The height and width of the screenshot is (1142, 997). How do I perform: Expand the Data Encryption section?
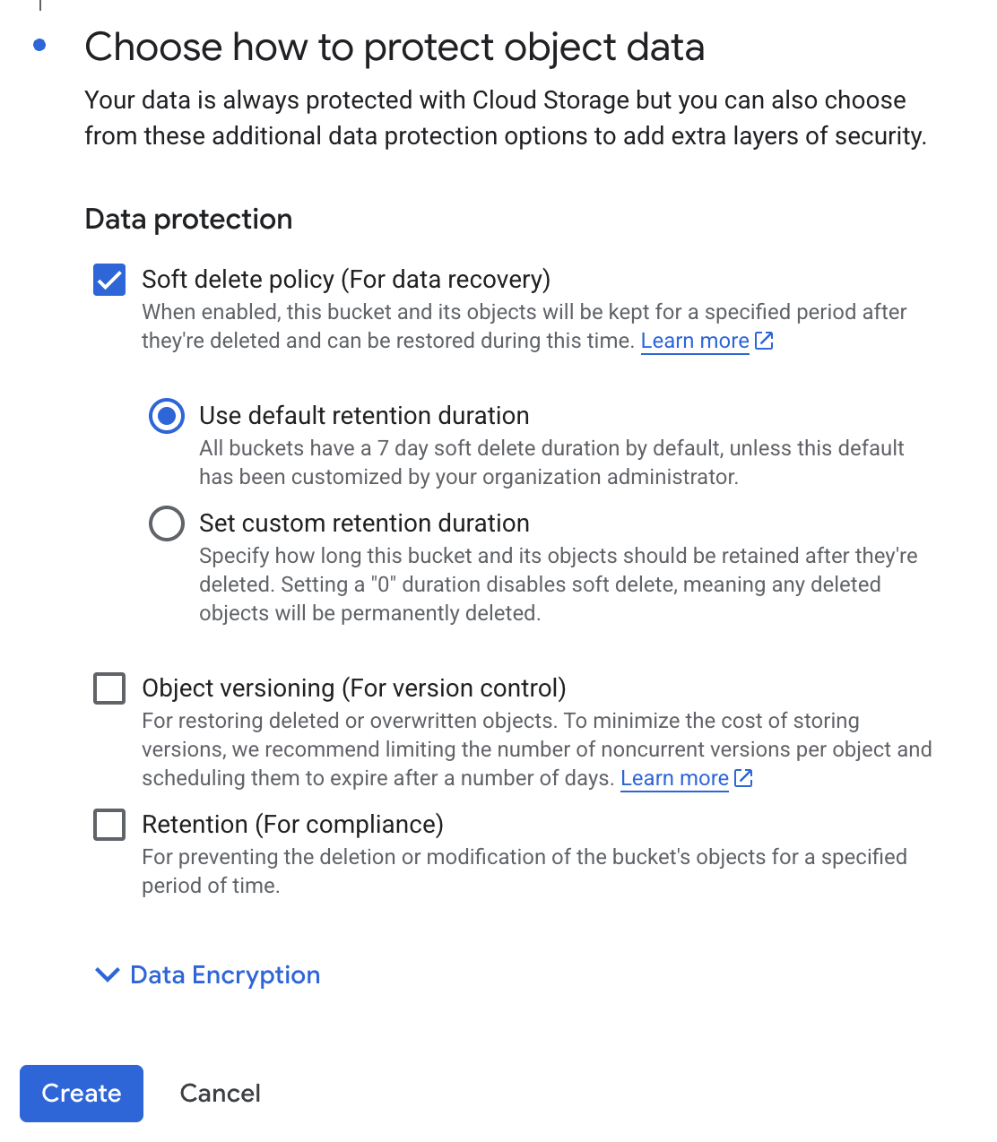(x=225, y=975)
